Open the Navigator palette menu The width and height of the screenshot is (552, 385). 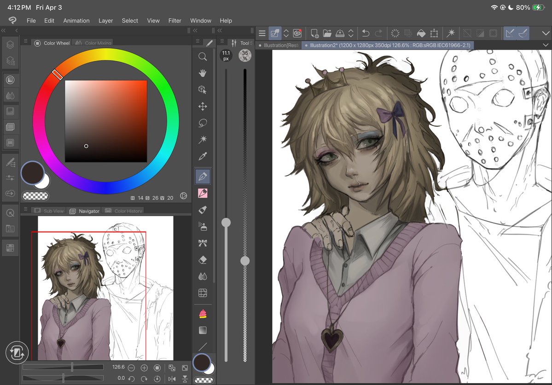click(26, 209)
